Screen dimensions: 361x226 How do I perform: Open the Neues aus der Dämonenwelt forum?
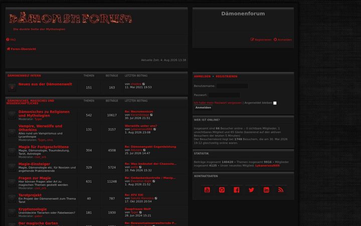point(45,84)
